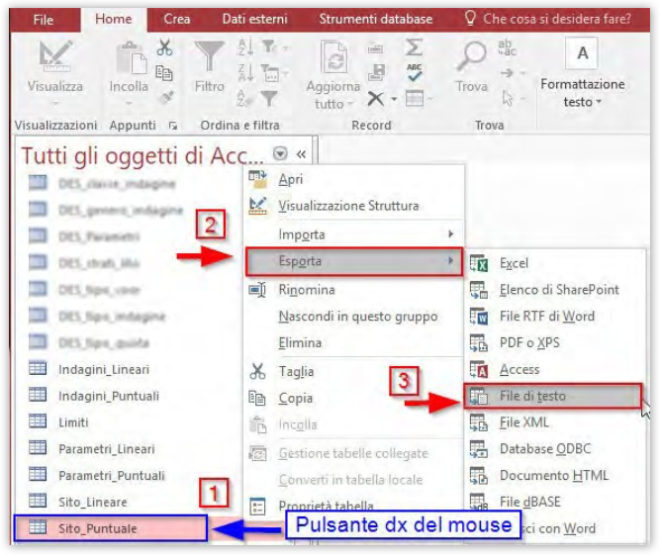This screenshot has width=662, height=558.
Task: Open the Dati esterni tab
Action: point(254,19)
